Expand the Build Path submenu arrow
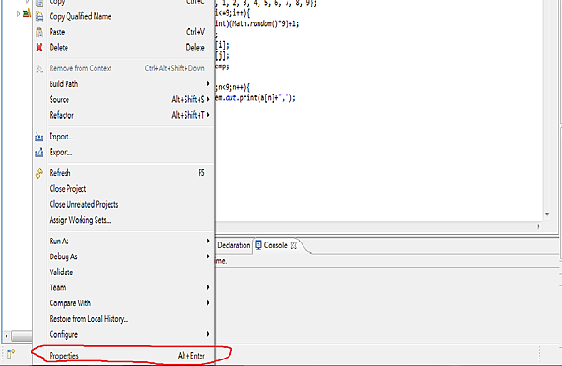 208,84
